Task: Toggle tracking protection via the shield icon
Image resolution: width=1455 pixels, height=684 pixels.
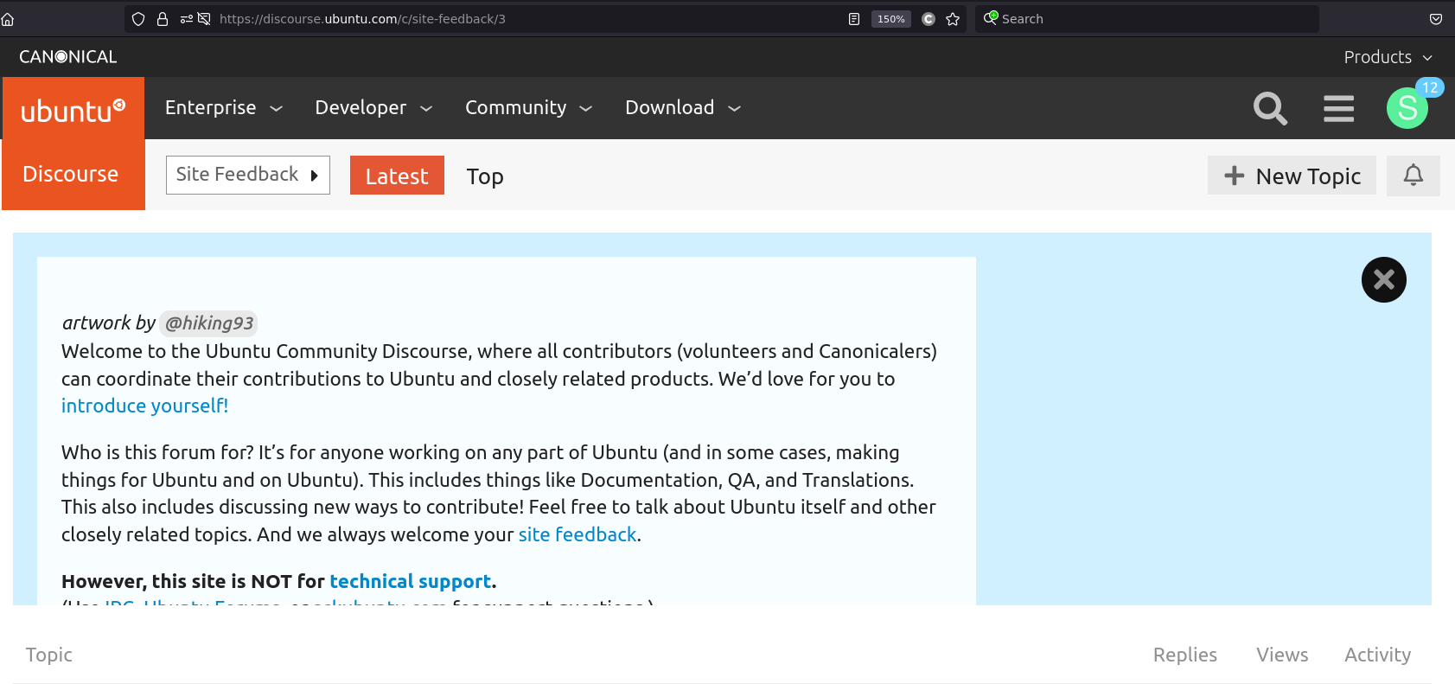Action: point(137,18)
